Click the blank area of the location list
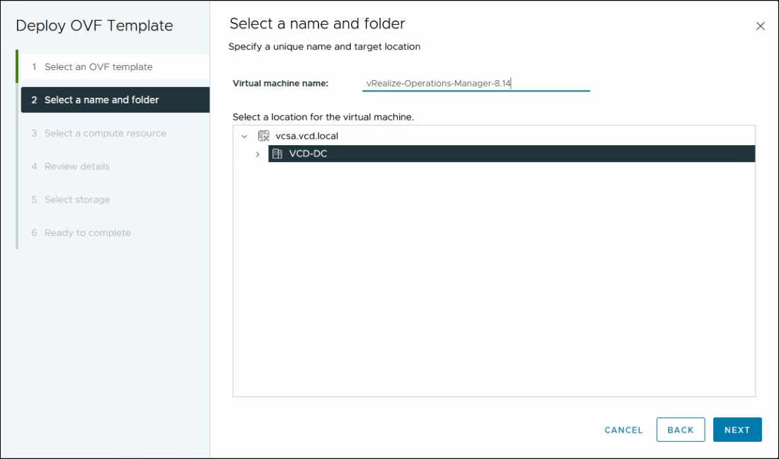Screen dimensions: 779x459 pyautogui.click(x=495, y=283)
